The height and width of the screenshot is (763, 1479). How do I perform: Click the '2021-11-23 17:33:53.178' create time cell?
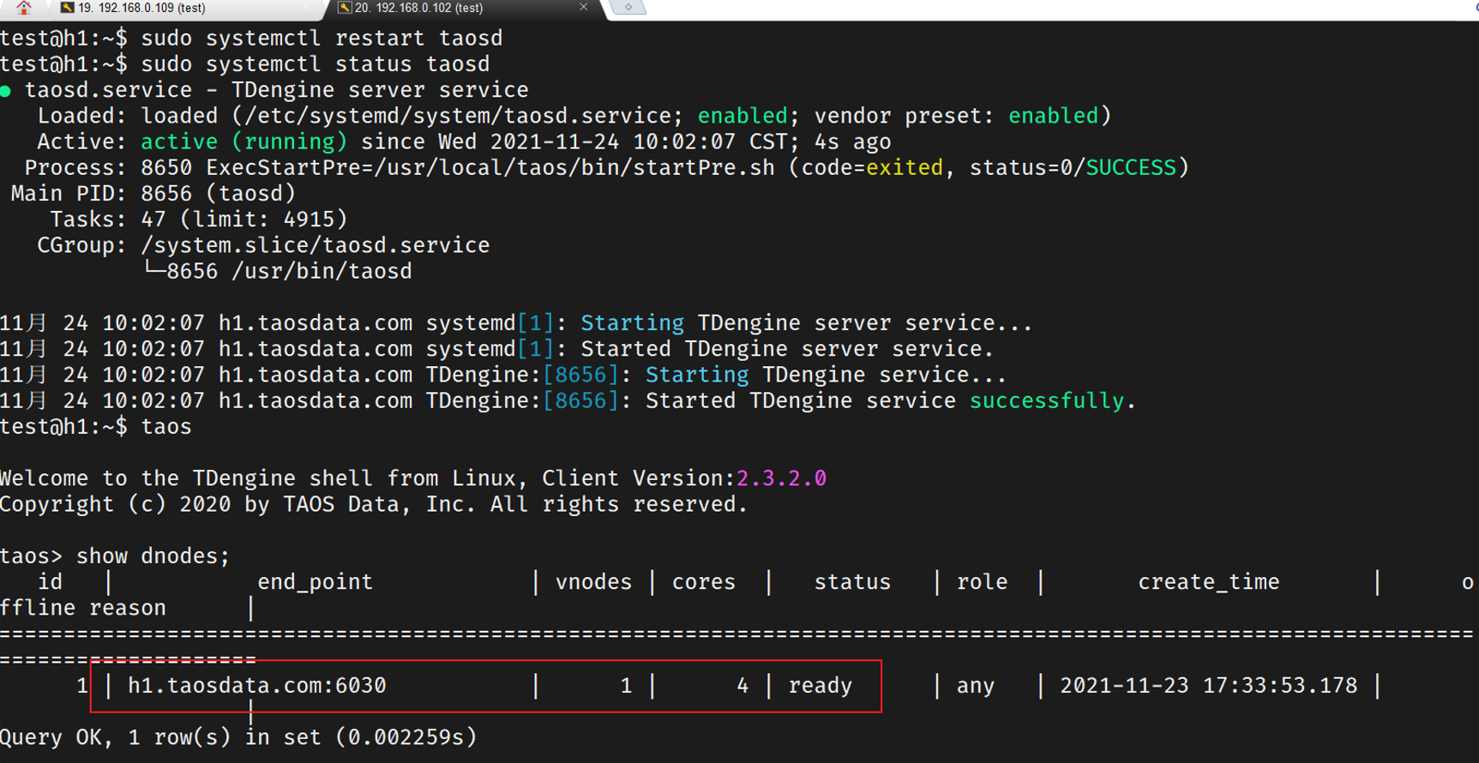(1209, 686)
